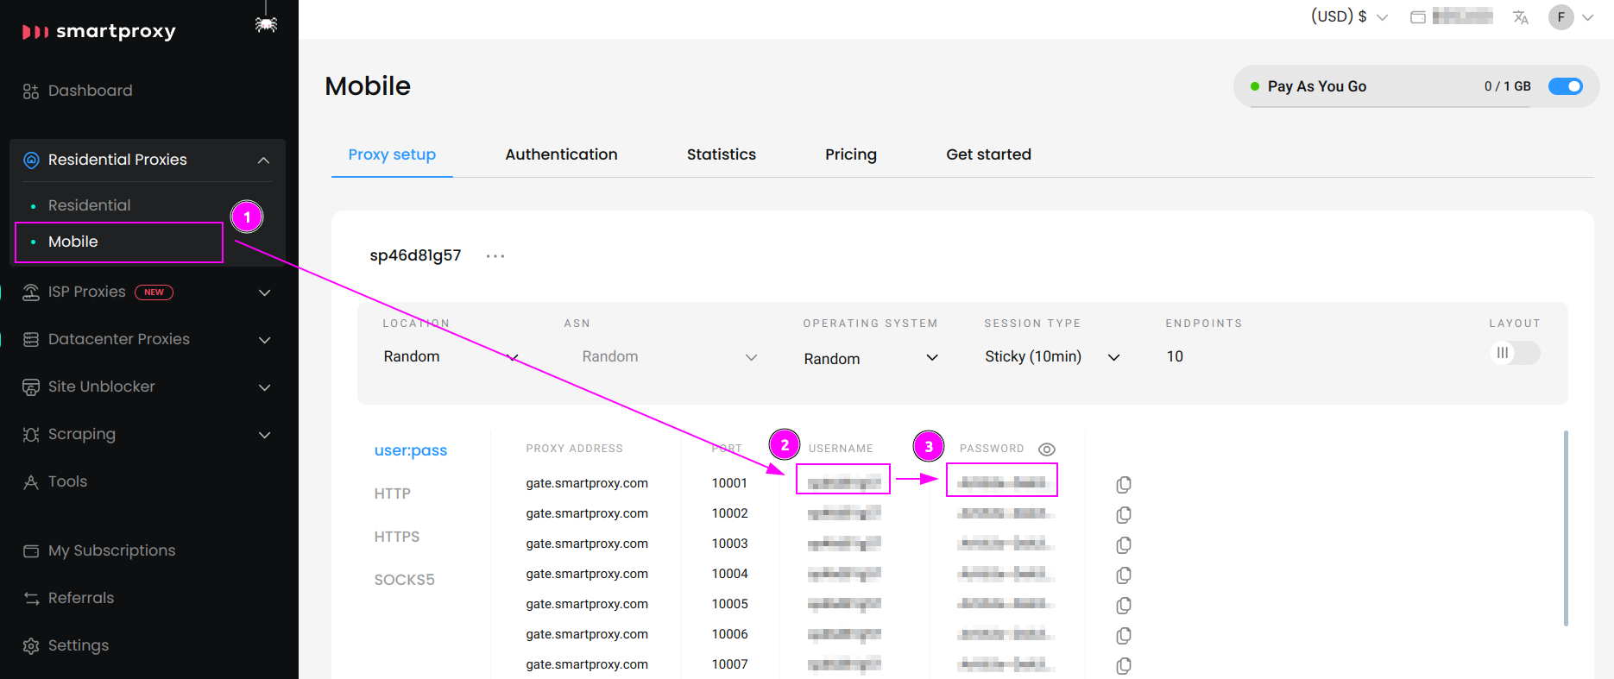Copy credentials for port 10006
Screen dimensions: 1614x679
click(1124, 636)
